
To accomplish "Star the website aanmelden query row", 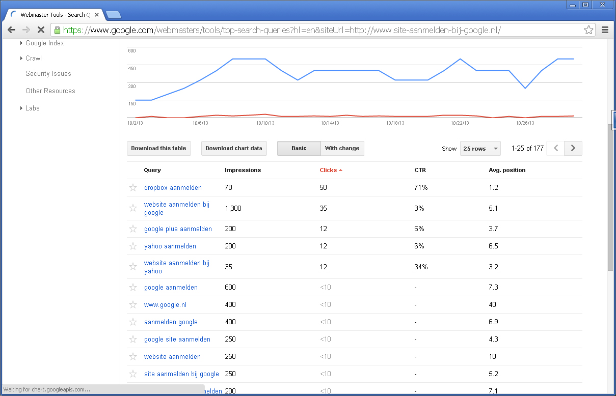I will [133, 357].
